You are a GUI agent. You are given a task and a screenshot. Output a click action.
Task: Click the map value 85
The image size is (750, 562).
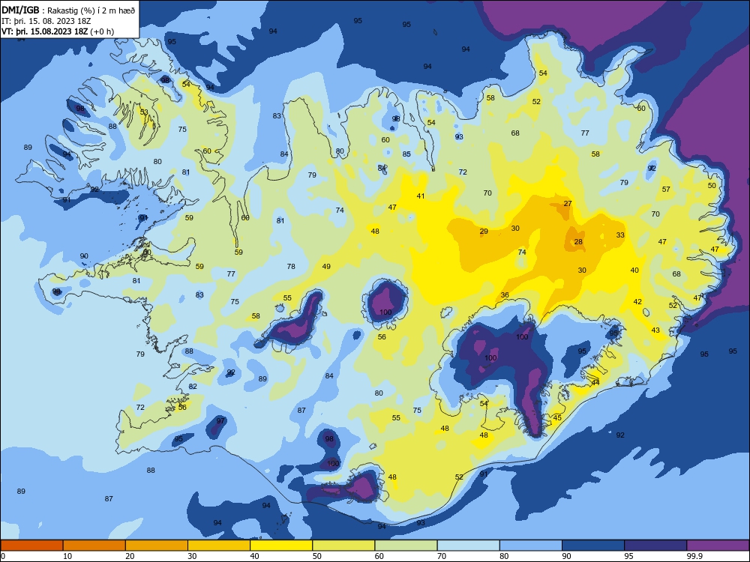click(x=406, y=154)
